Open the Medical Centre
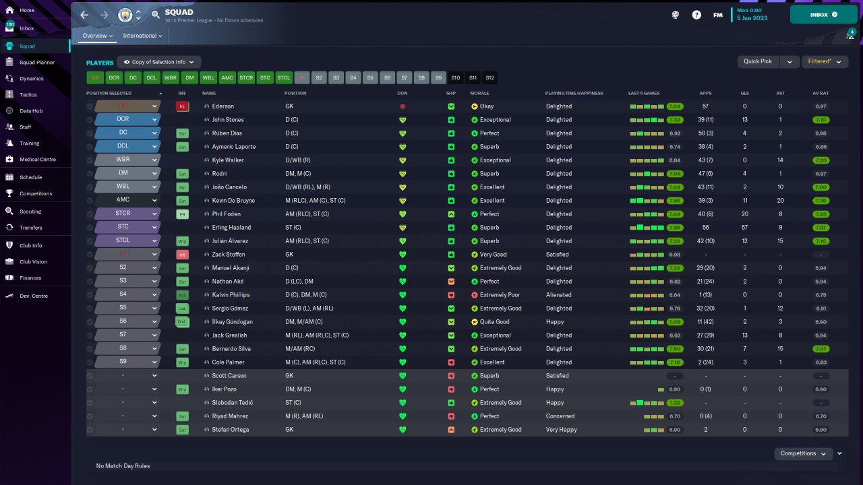 [38, 159]
